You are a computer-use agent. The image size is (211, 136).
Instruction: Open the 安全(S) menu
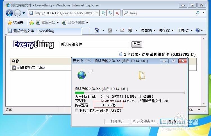(166, 31)
